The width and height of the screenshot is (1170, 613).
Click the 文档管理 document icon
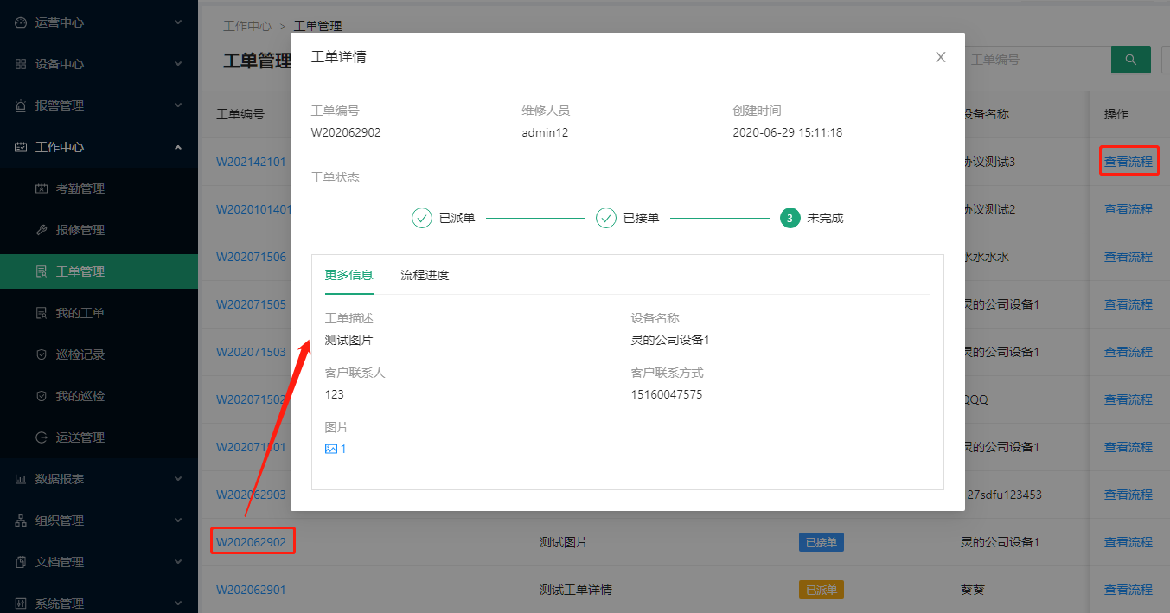click(x=21, y=562)
